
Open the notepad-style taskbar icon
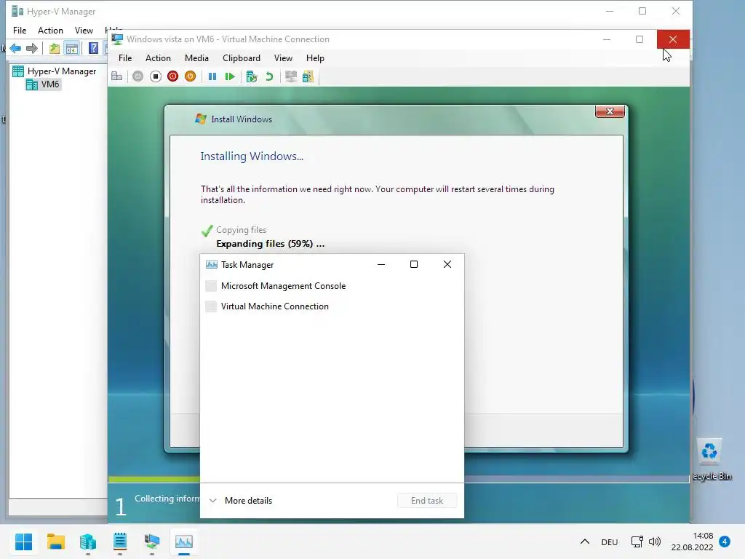[x=120, y=542]
